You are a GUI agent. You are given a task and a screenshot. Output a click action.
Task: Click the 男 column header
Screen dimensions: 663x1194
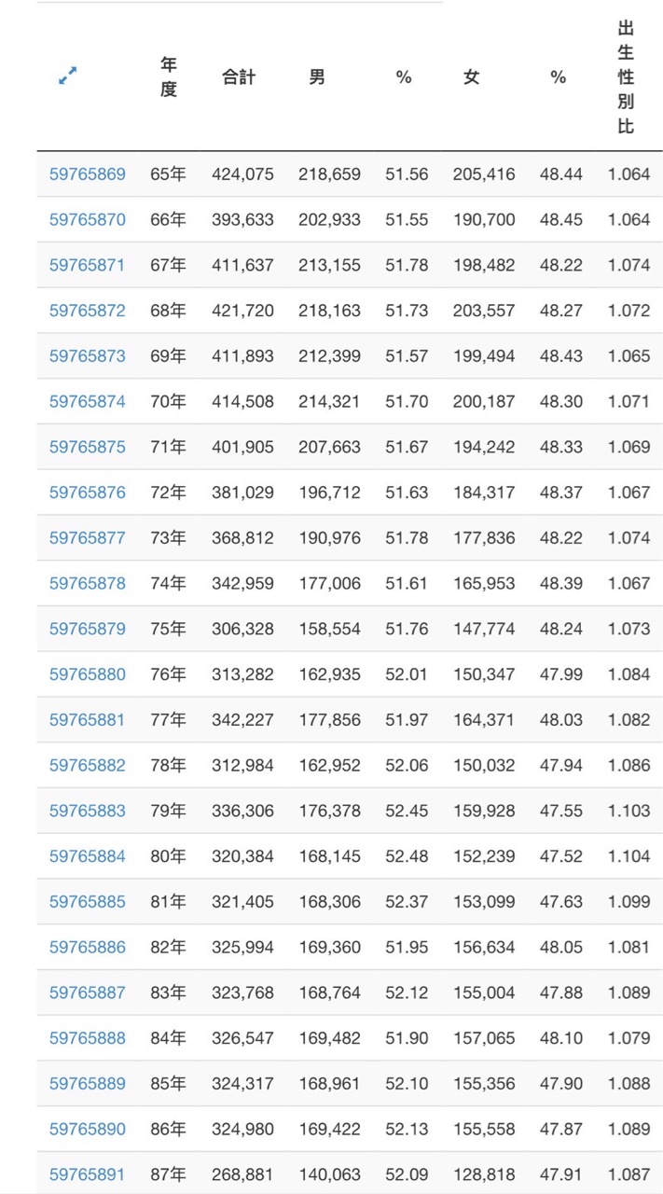point(317,77)
